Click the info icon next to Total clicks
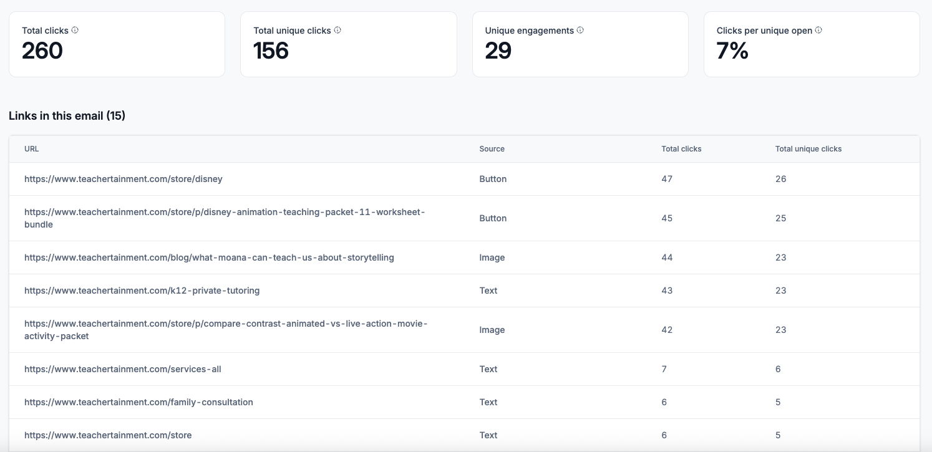932x452 pixels. (75, 30)
